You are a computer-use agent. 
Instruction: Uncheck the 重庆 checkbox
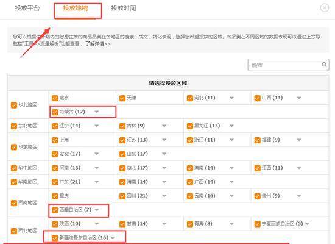55,196
